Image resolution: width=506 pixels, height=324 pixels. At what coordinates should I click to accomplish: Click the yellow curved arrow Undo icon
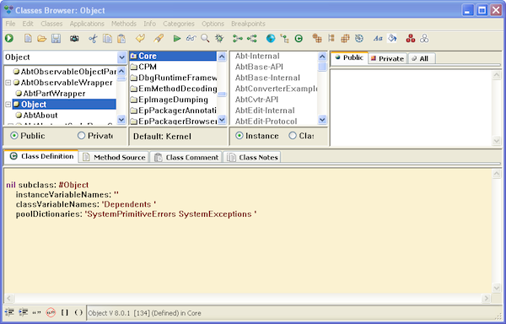(x=140, y=39)
